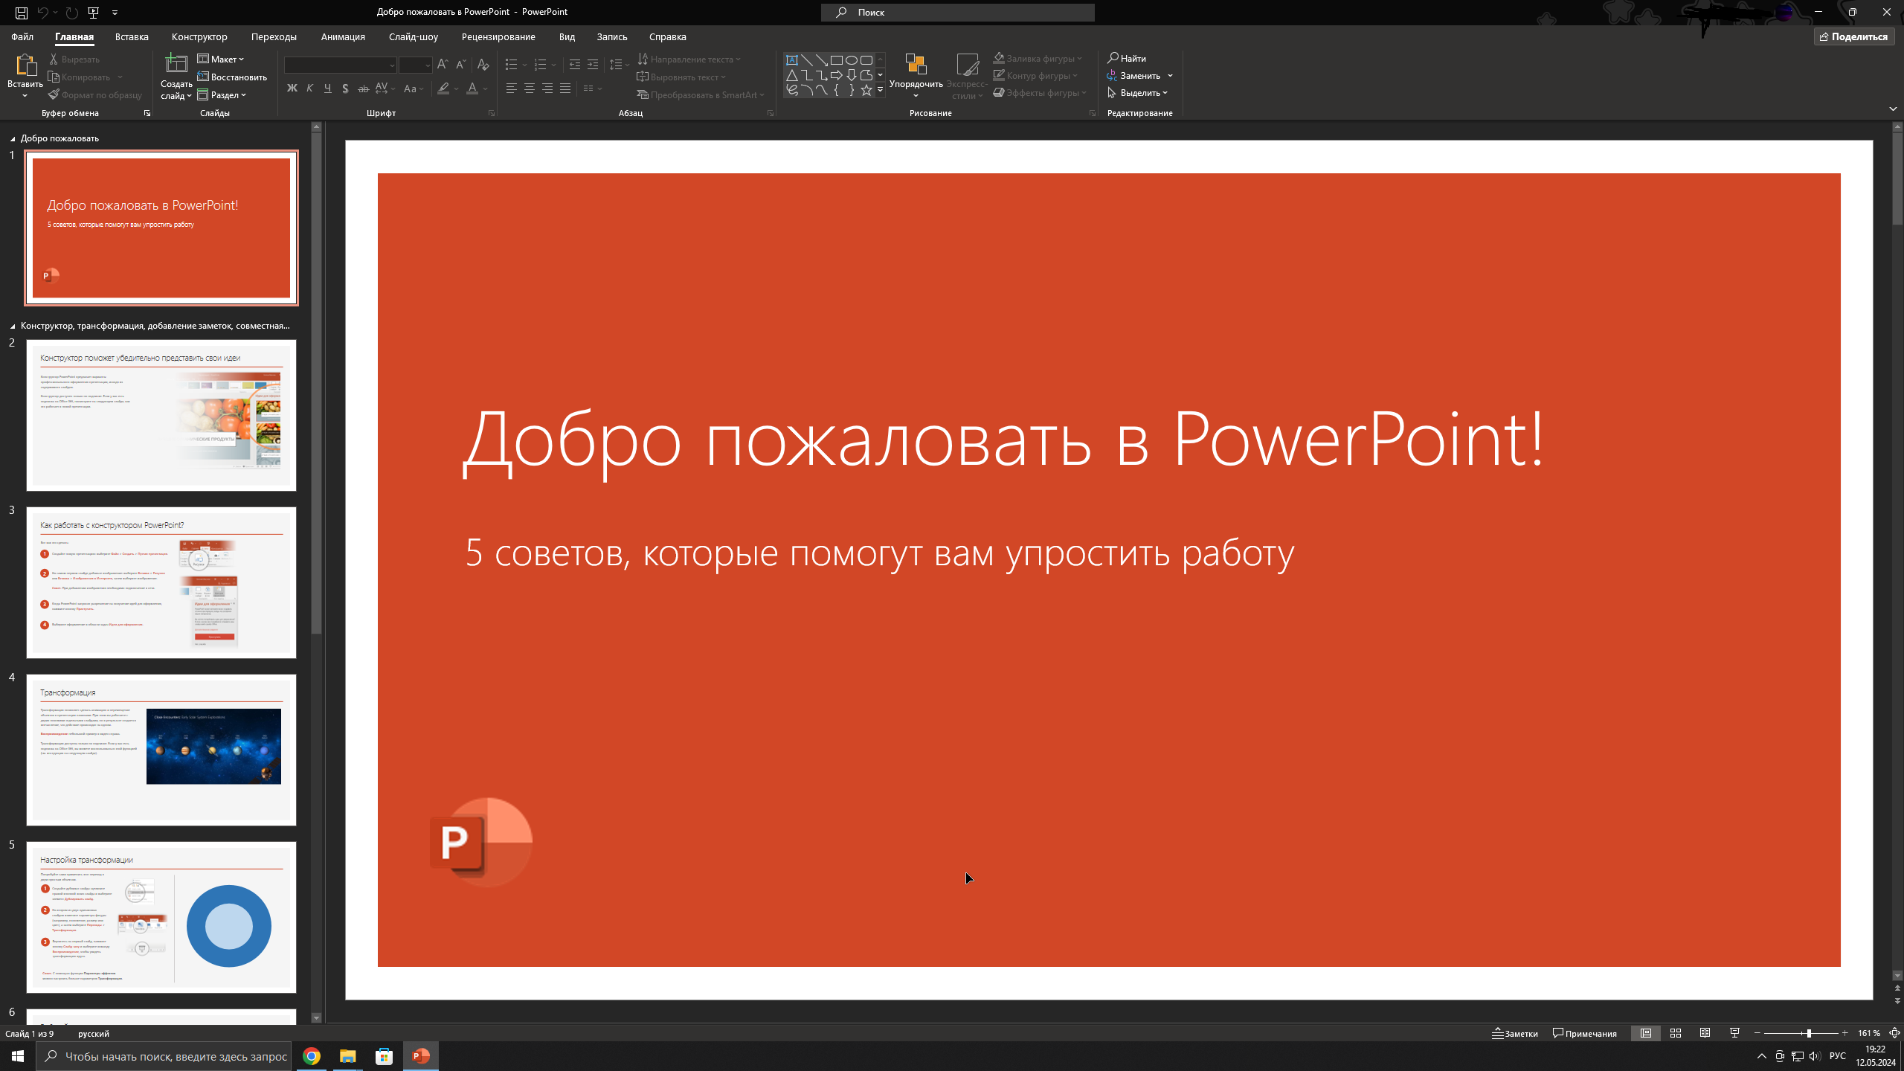Click the Найти (Find) button
This screenshot has height=1071, width=1904.
pyautogui.click(x=1127, y=58)
